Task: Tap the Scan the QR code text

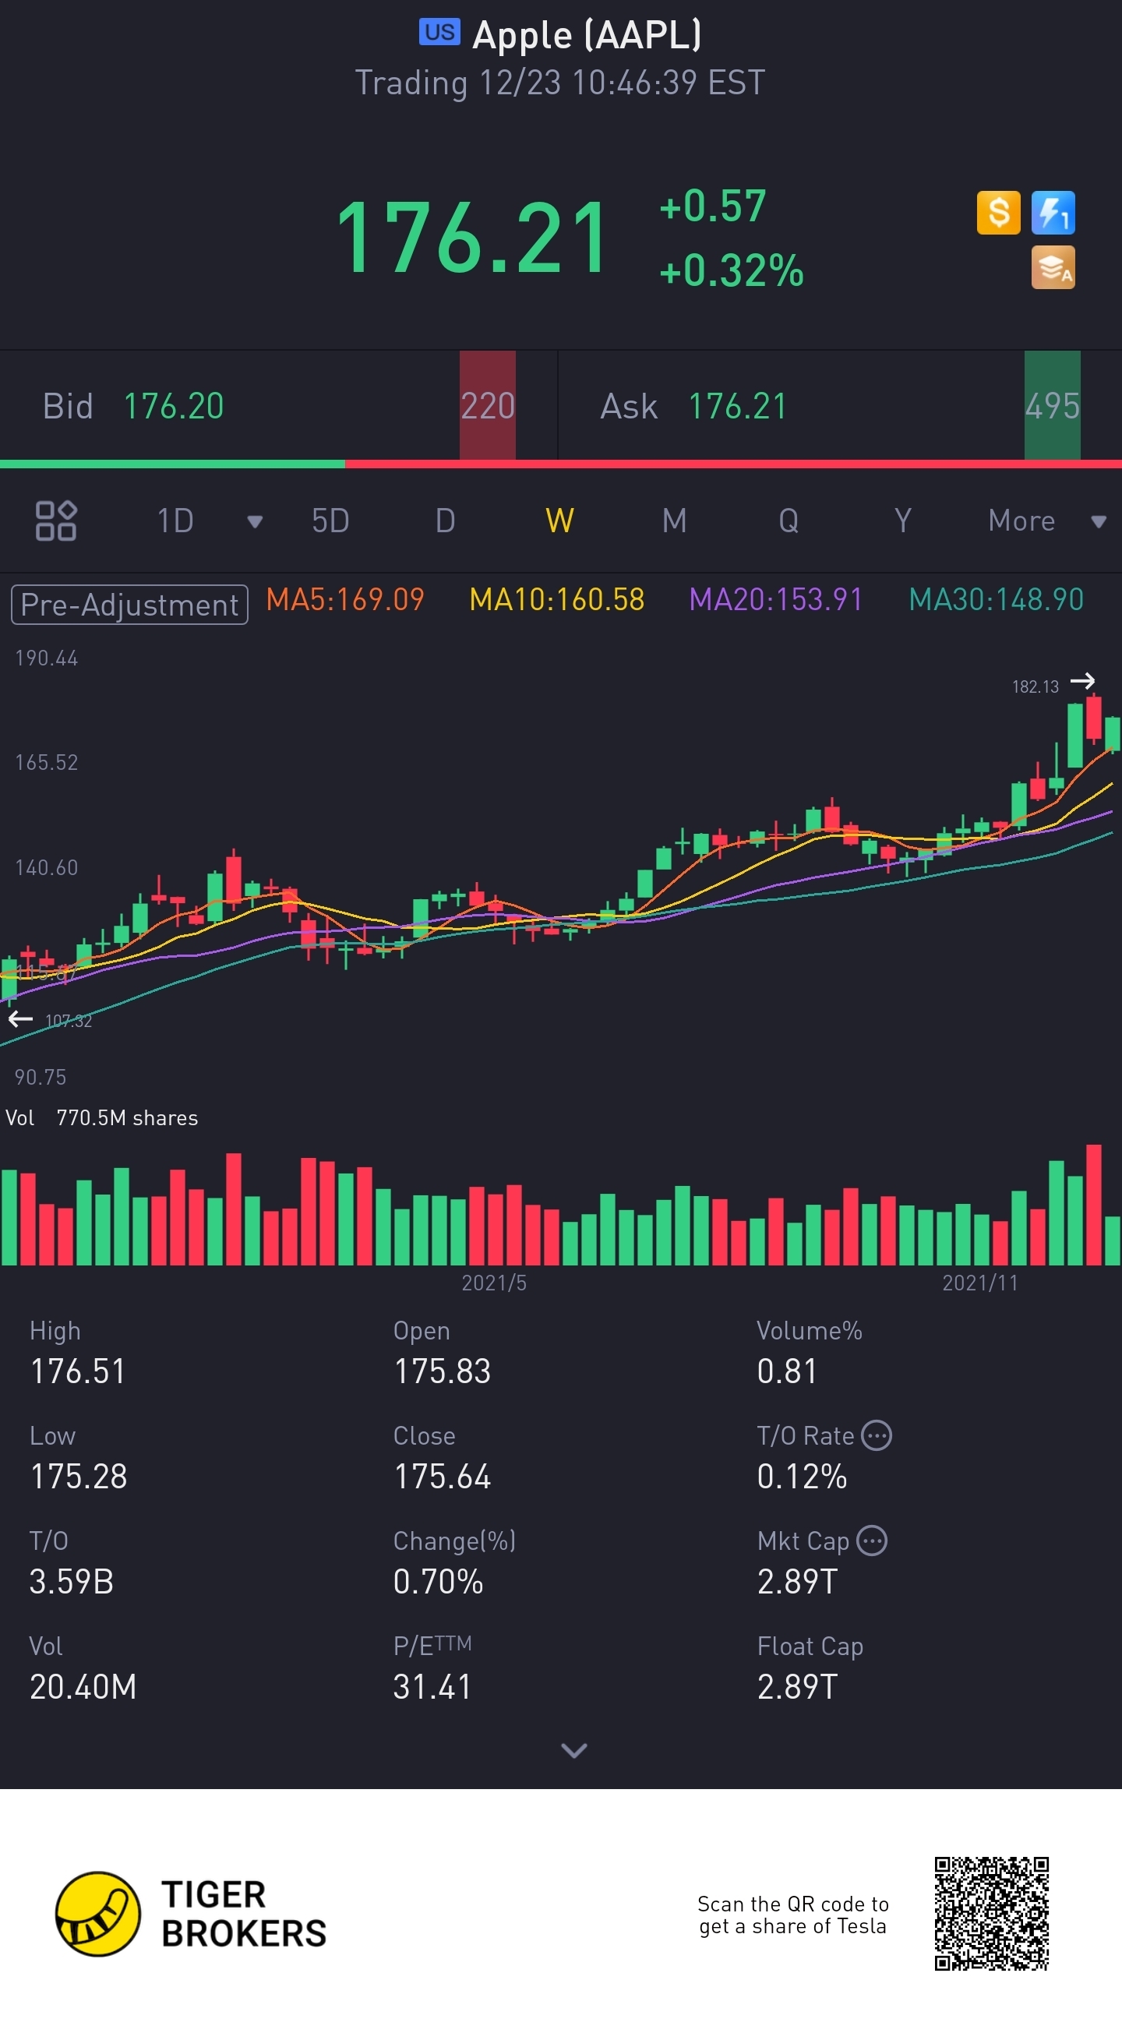Action: click(792, 1915)
